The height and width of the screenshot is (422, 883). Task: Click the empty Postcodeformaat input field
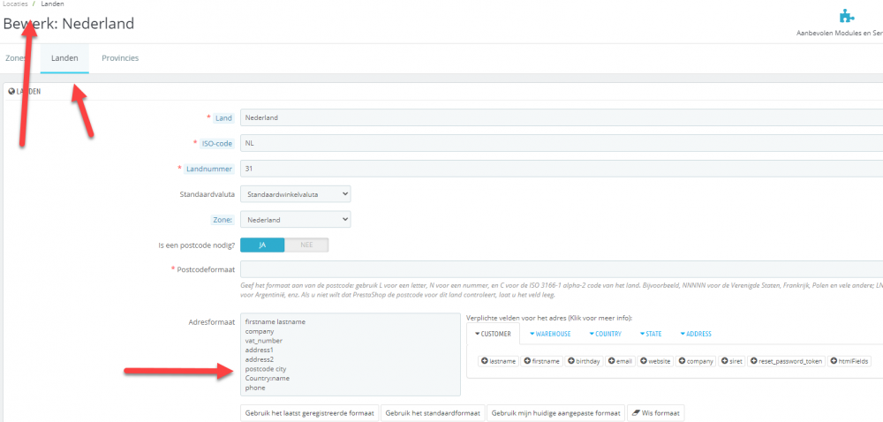click(562, 269)
